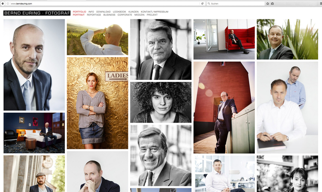Go to the LOOKBOOK page
This screenshot has width=322, height=192.
coord(119,12)
